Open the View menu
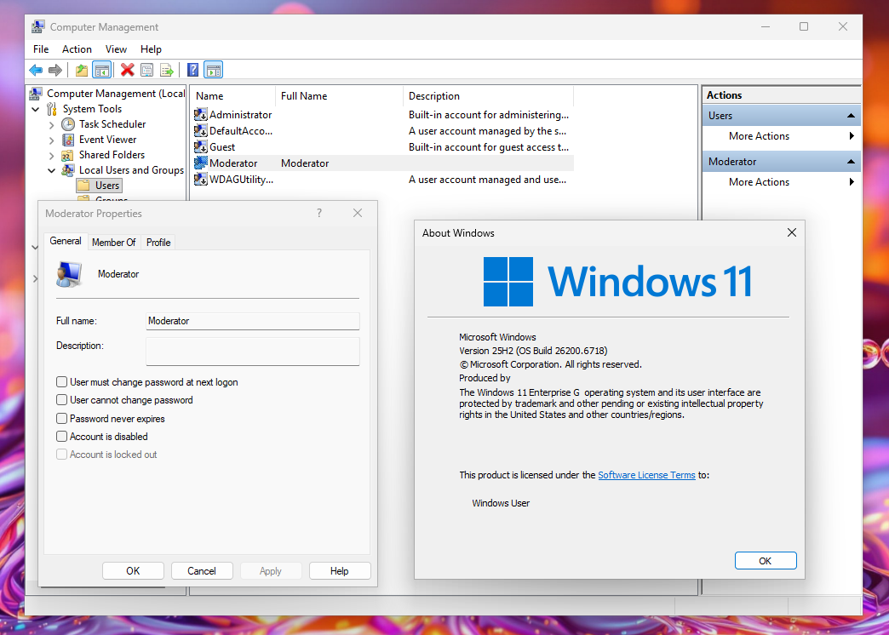 pyautogui.click(x=116, y=49)
